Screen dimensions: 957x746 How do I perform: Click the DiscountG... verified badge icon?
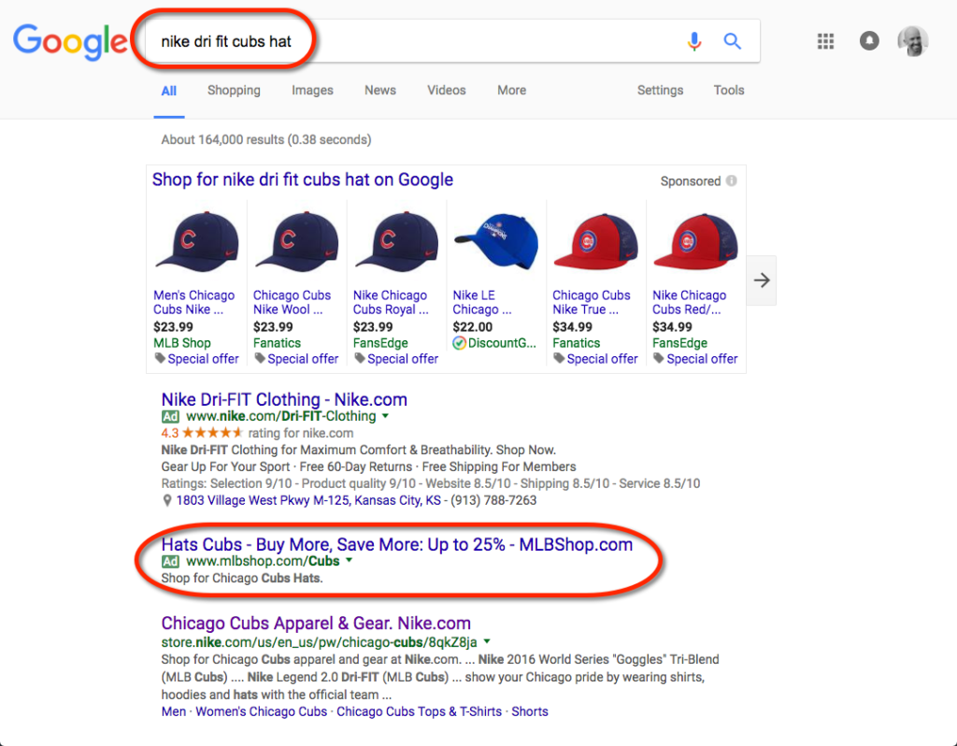(459, 343)
